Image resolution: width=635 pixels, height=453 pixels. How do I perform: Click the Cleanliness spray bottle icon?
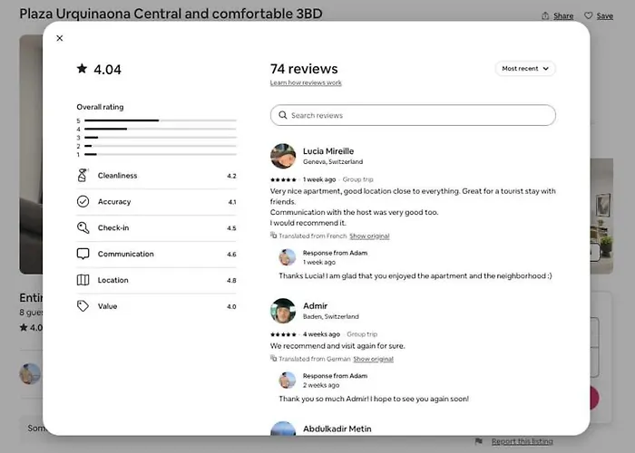pos(83,175)
